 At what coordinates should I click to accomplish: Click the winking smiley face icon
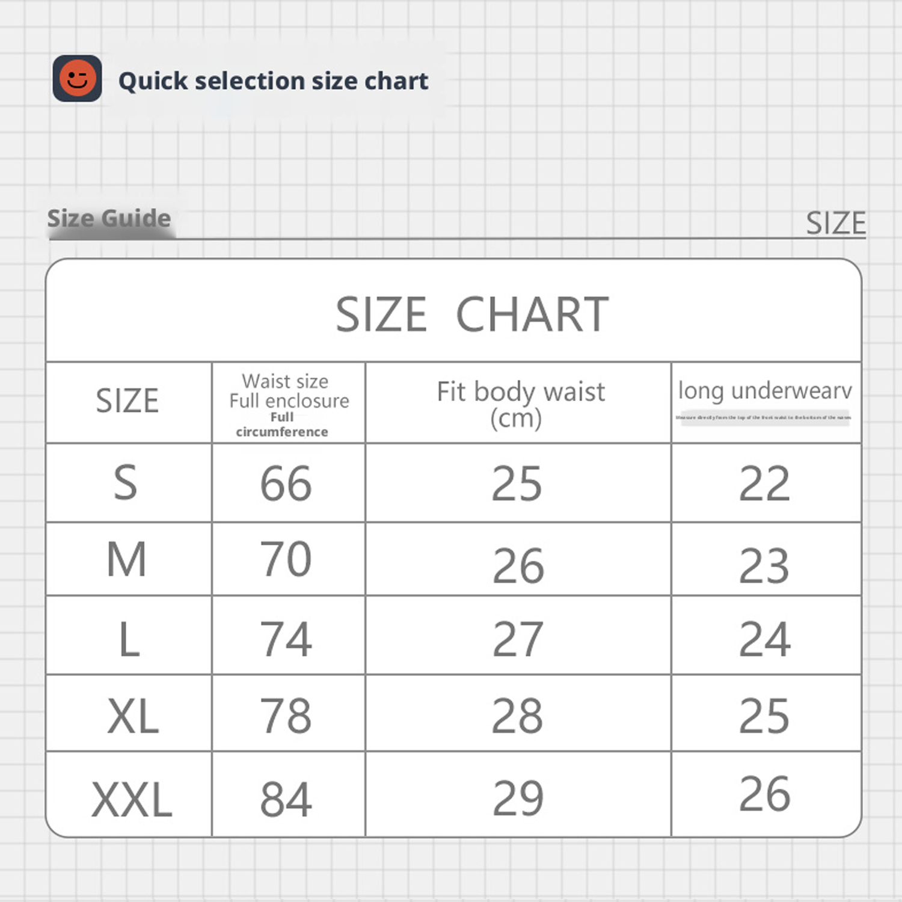pyautogui.click(x=77, y=79)
